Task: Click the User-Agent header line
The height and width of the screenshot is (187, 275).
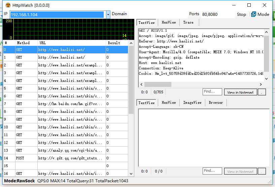Action: 201,52
